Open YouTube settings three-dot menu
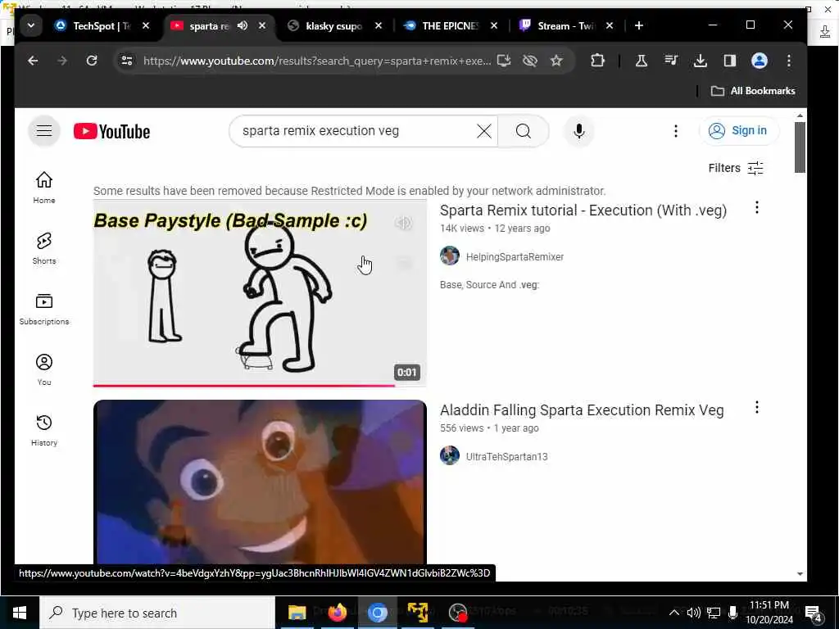Image resolution: width=839 pixels, height=629 pixels. [676, 131]
